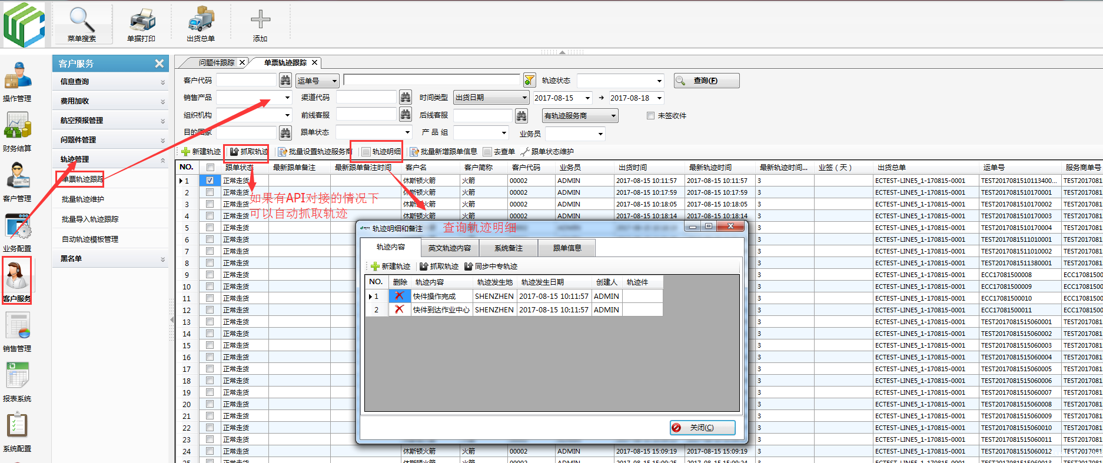1103x463 pixels.
Task: Click 去查单 toolbar item
Action: 499,152
